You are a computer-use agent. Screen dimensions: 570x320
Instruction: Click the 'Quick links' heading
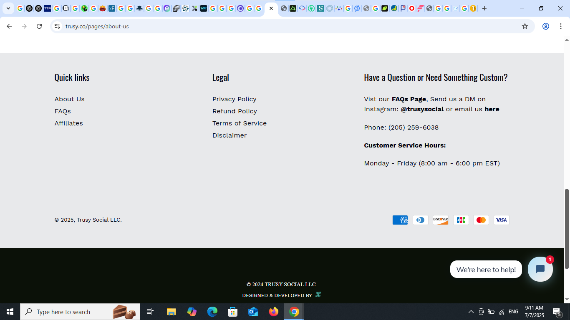pyautogui.click(x=72, y=77)
